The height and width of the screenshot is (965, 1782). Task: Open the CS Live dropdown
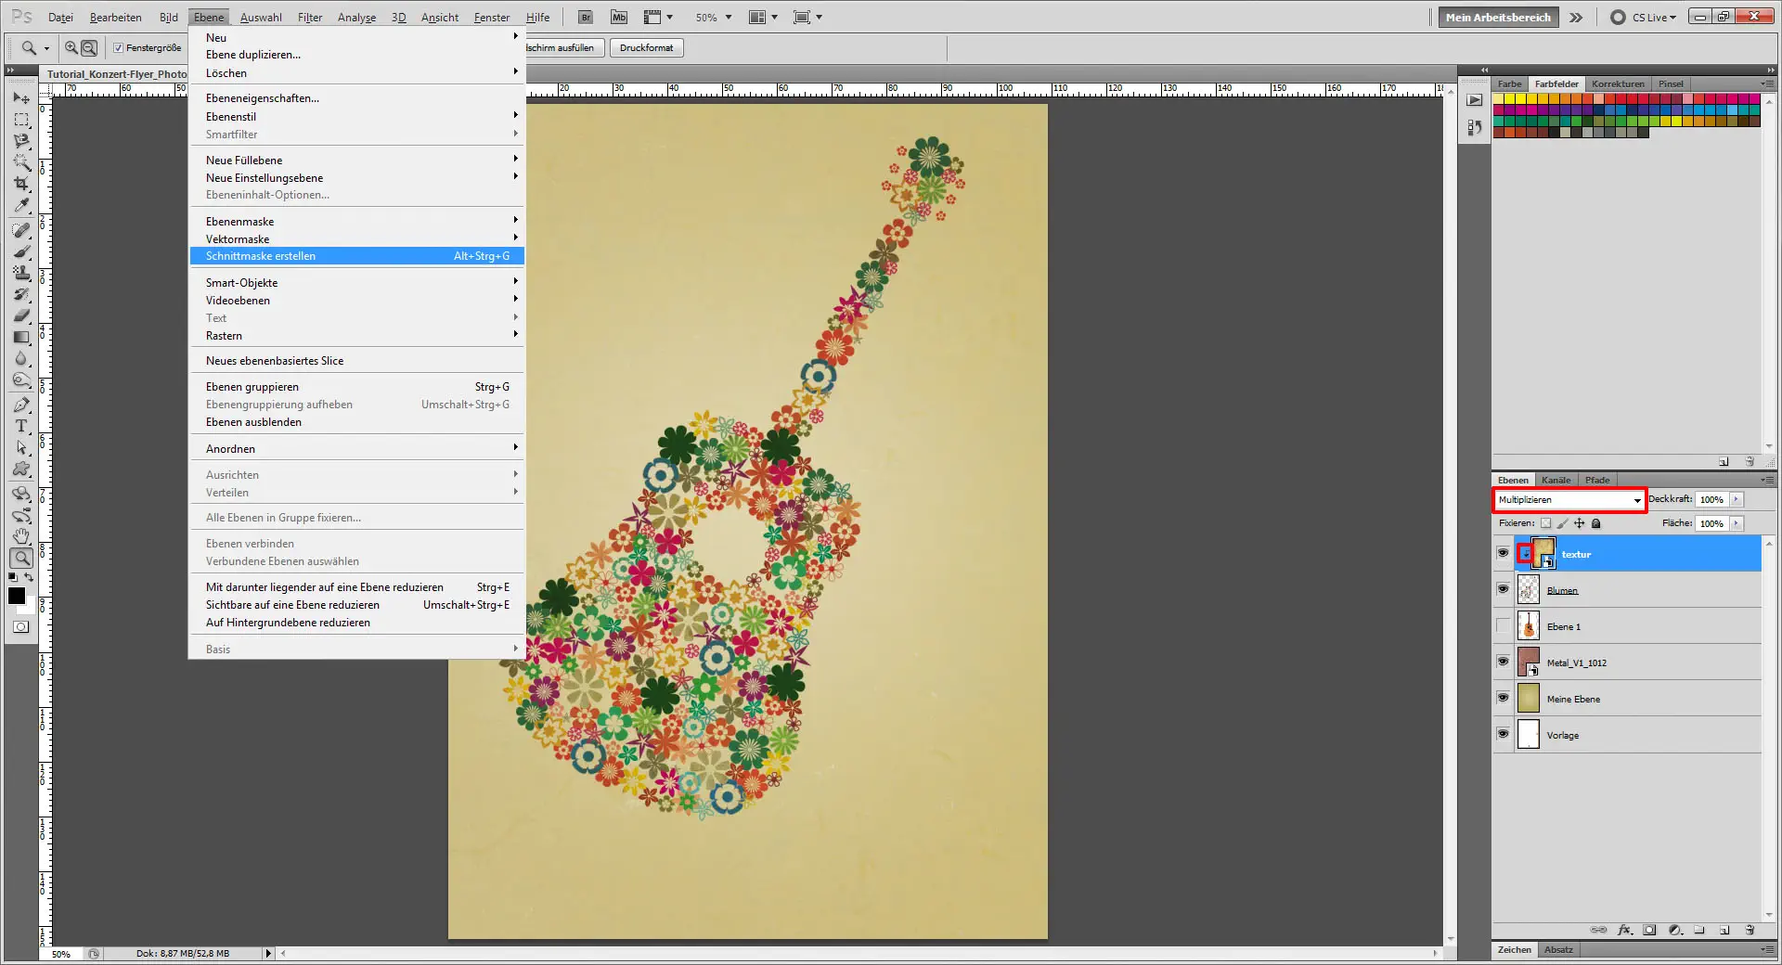[1653, 18]
